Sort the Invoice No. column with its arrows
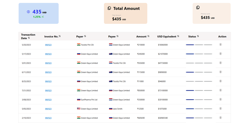249x123 pixels. [x=60, y=36]
